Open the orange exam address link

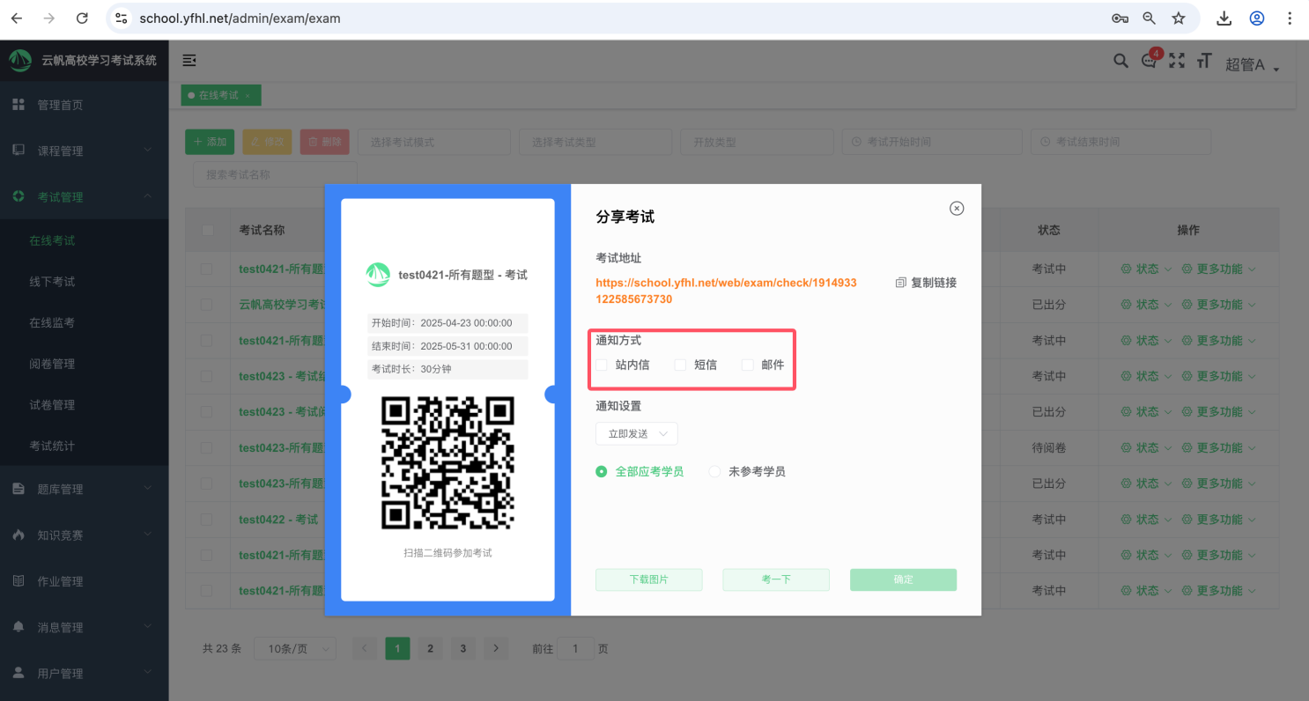pos(727,291)
